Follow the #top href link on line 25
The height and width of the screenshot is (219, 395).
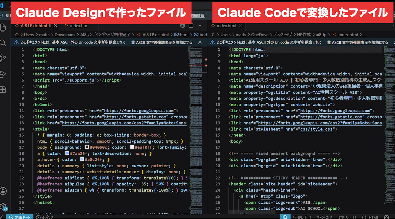(265, 196)
